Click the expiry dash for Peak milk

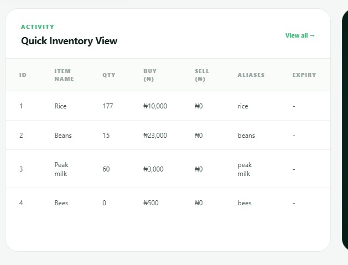coord(294,169)
